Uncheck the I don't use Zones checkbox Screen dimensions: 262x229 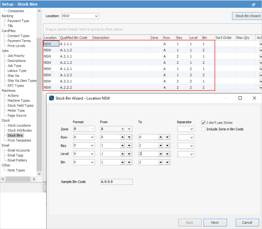coord(204,123)
